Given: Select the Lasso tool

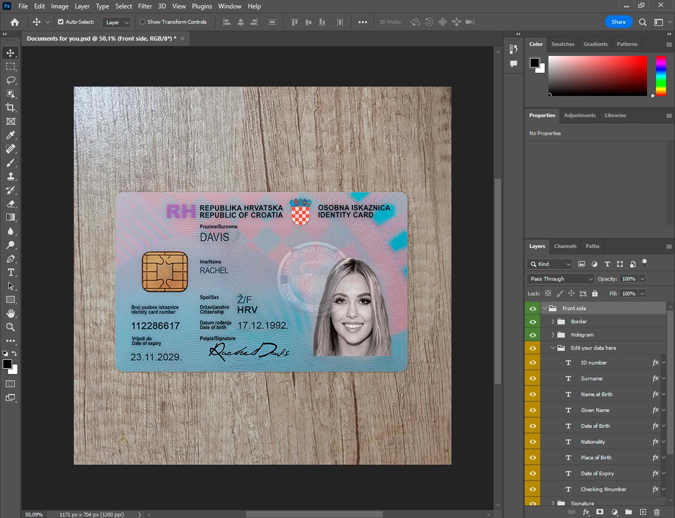Looking at the screenshot, I should pyautogui.click(x=11, y=80).
